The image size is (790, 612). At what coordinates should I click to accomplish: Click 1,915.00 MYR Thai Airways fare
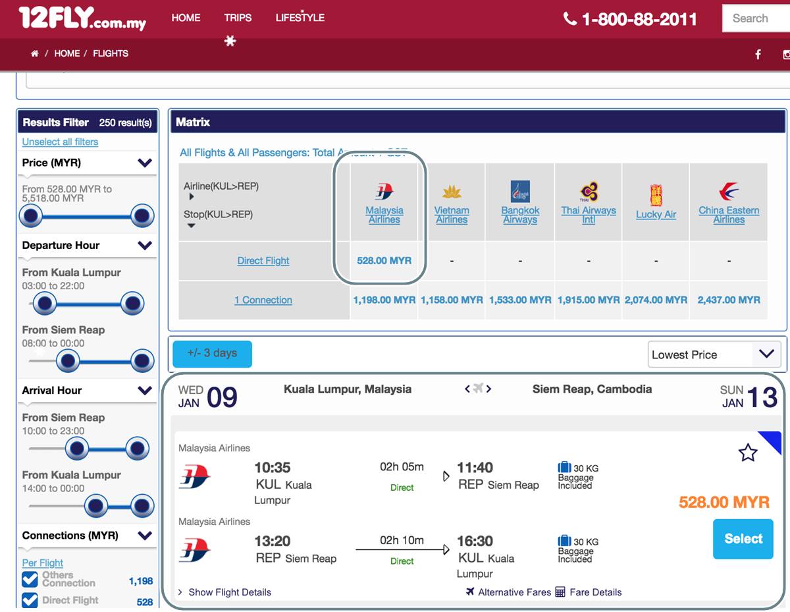point(589,300)
